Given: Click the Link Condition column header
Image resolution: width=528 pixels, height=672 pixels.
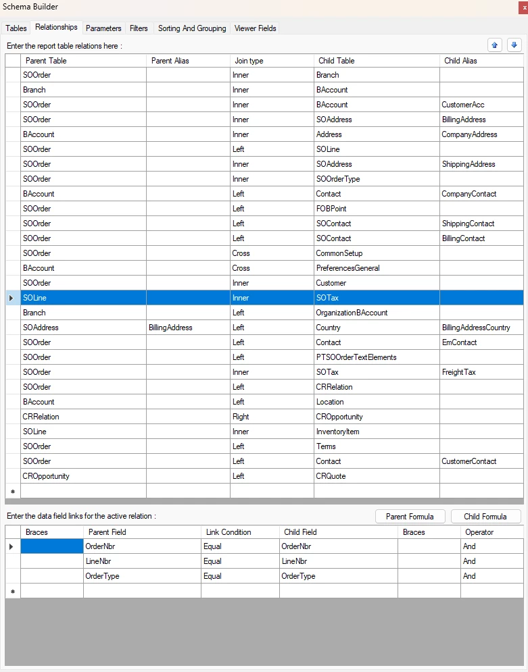Looking at the screenshot, I should click(240, 532).
